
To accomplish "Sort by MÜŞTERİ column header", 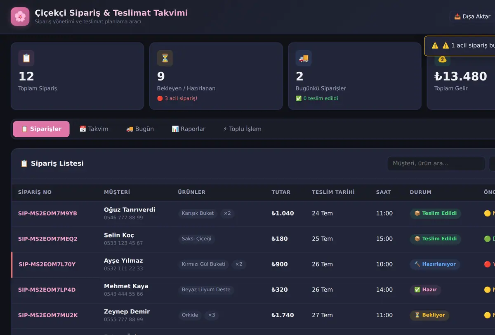I will [x=117, y=192].
